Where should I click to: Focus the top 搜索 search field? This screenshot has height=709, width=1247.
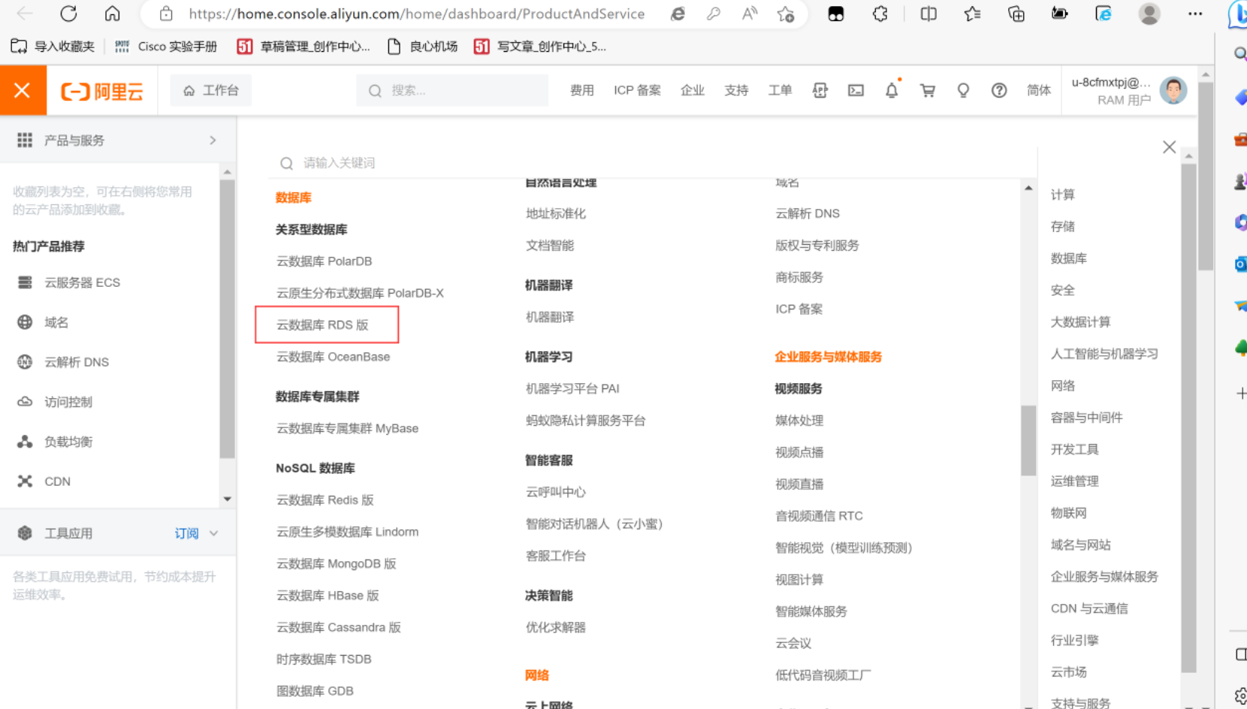click(452, 90)
